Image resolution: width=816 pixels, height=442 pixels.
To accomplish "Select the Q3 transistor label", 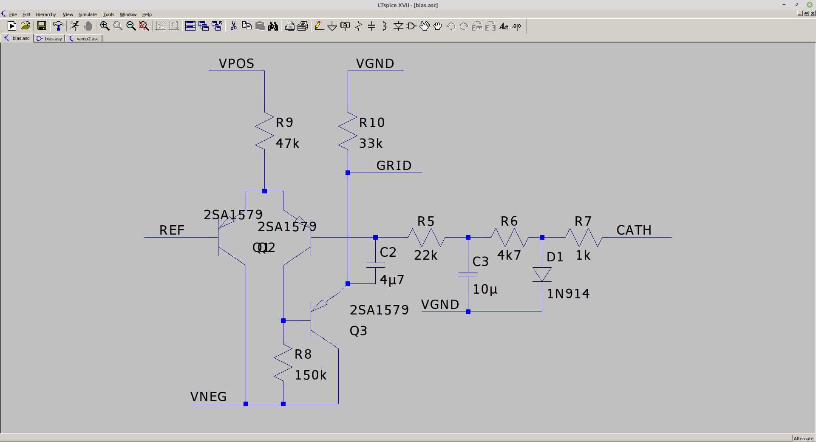I will (x=358, y=331).
